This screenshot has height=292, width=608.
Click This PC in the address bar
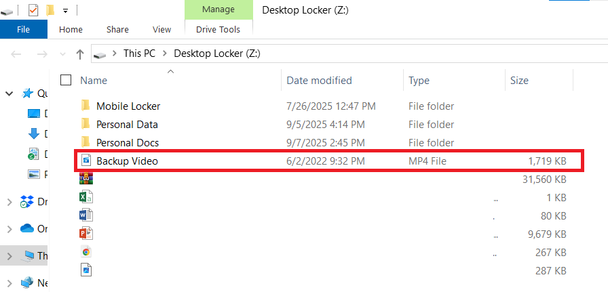139,54
